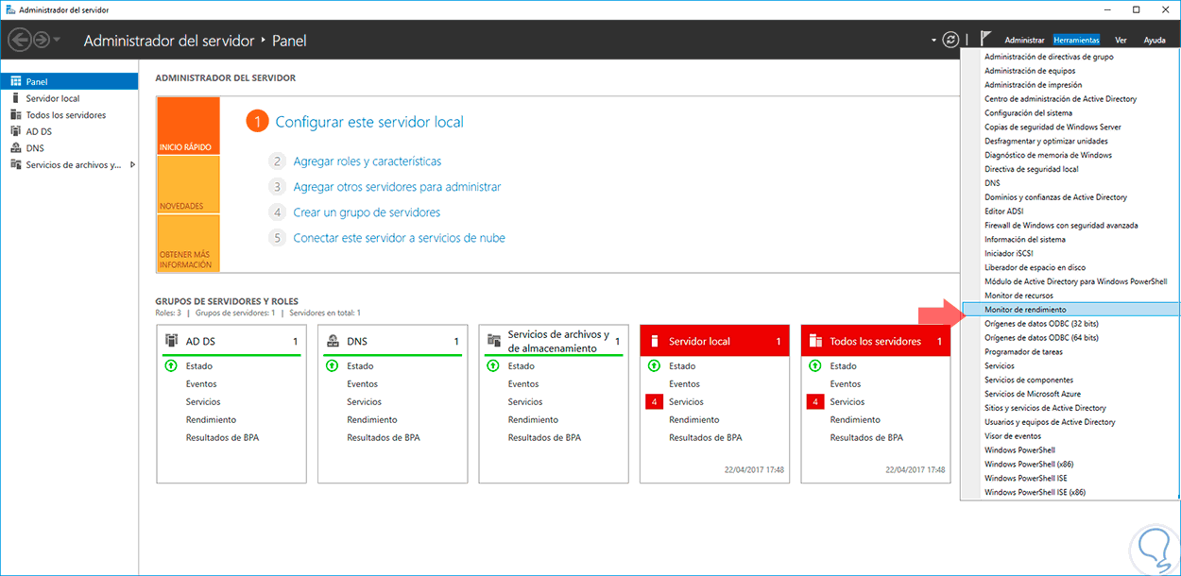Click the Servicios de archivos sidebar icon
This screenshot has width=1181, height=576.
pyautogui.click(x=15, y=164)
